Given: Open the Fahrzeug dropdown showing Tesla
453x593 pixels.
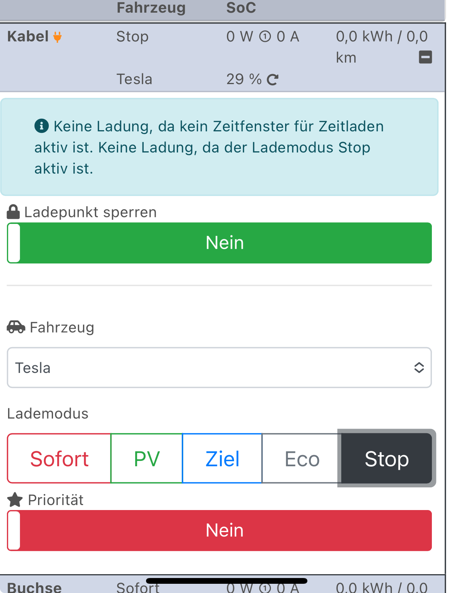Looking at the screenshot, I should pos(219,368).
